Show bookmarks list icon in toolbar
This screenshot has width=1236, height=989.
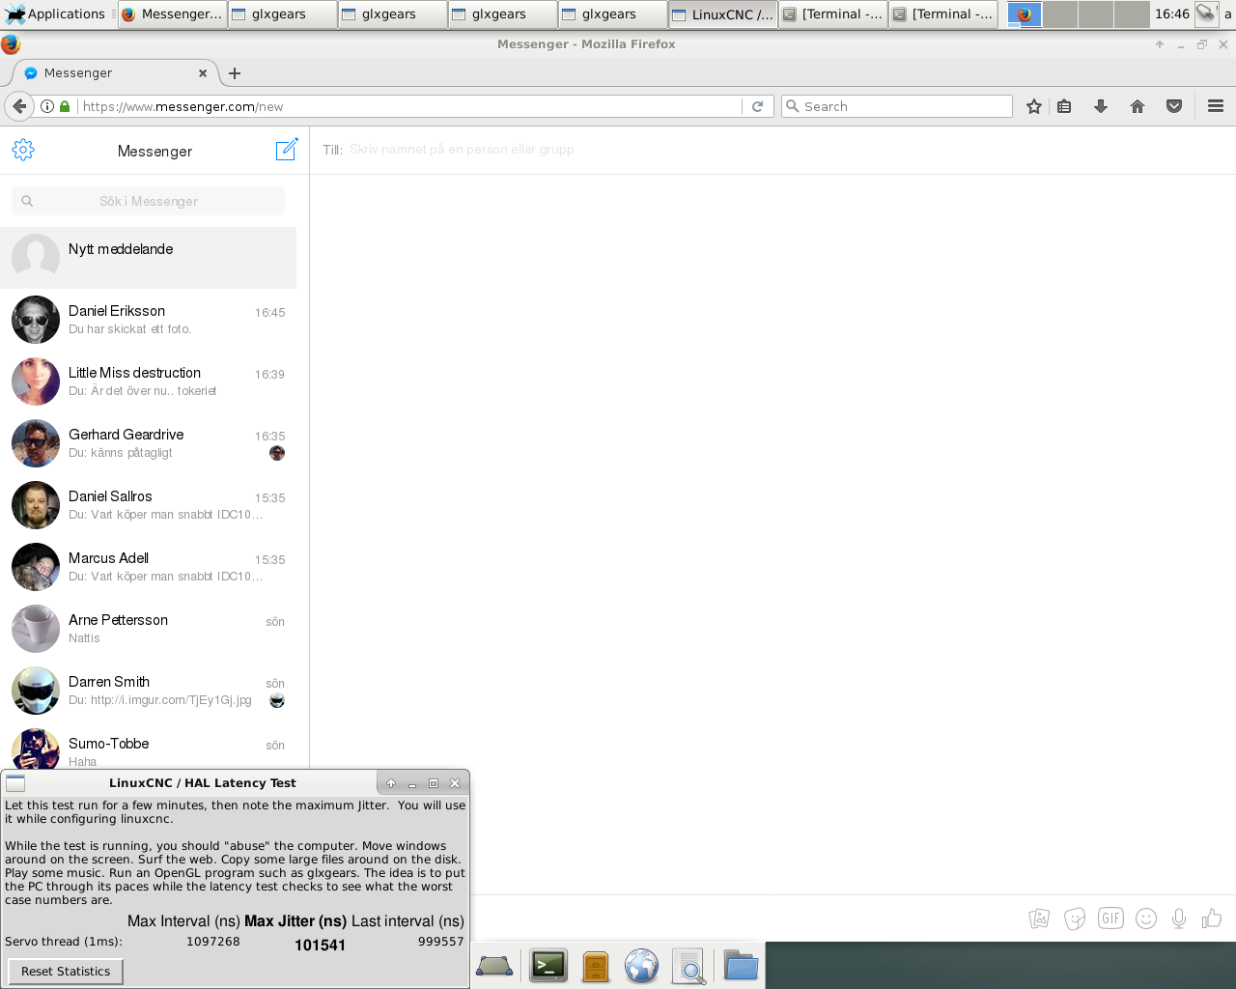tap(1064, 106)
